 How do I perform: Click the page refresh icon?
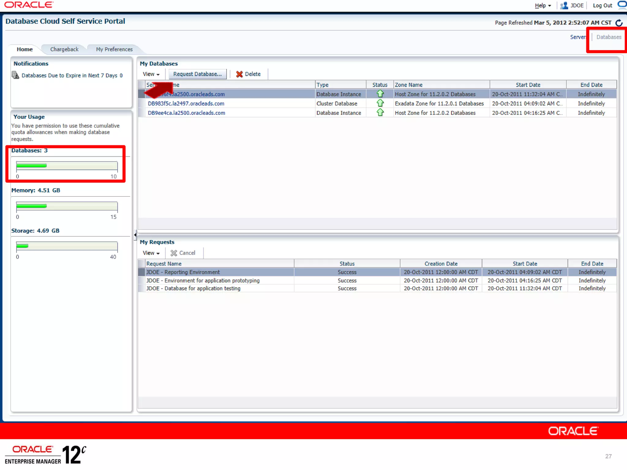(x=619, y=23)
